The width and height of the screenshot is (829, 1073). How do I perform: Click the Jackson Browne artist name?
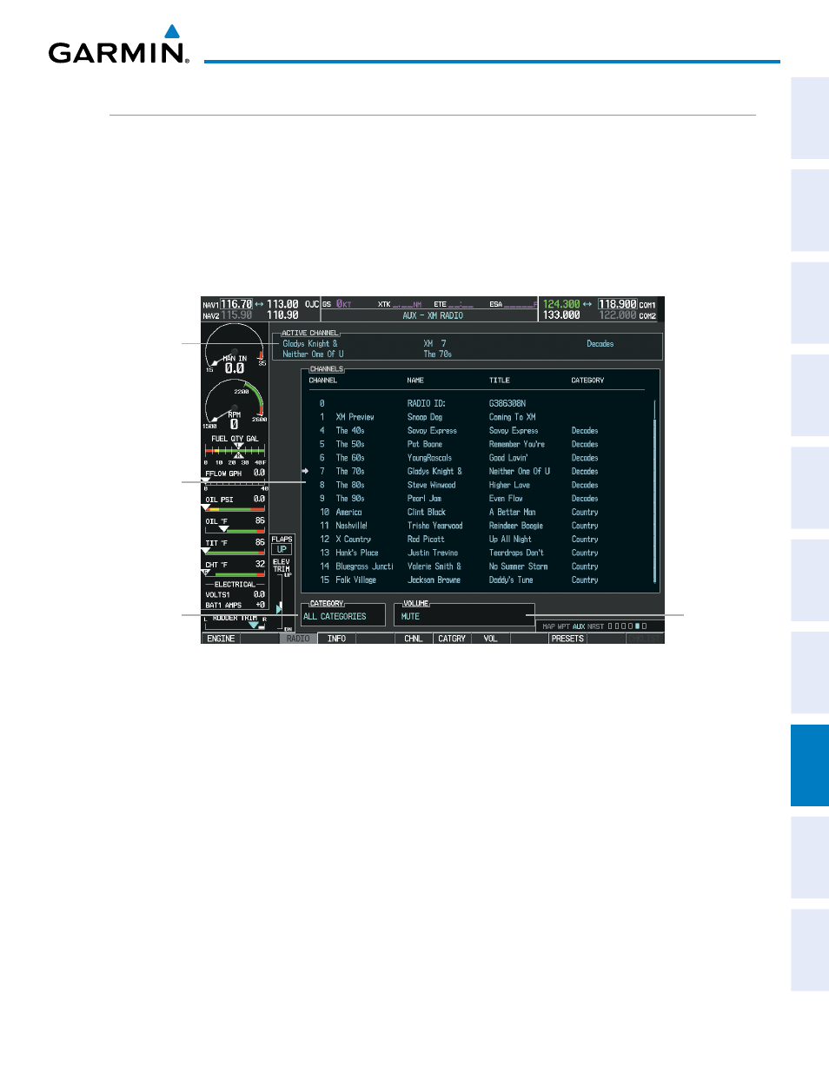[x=434, y=580]
